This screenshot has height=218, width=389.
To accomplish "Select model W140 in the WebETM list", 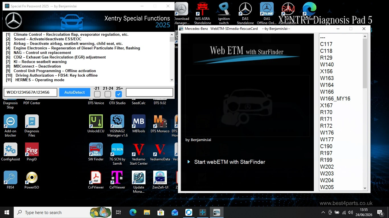I will coord(327,64).
